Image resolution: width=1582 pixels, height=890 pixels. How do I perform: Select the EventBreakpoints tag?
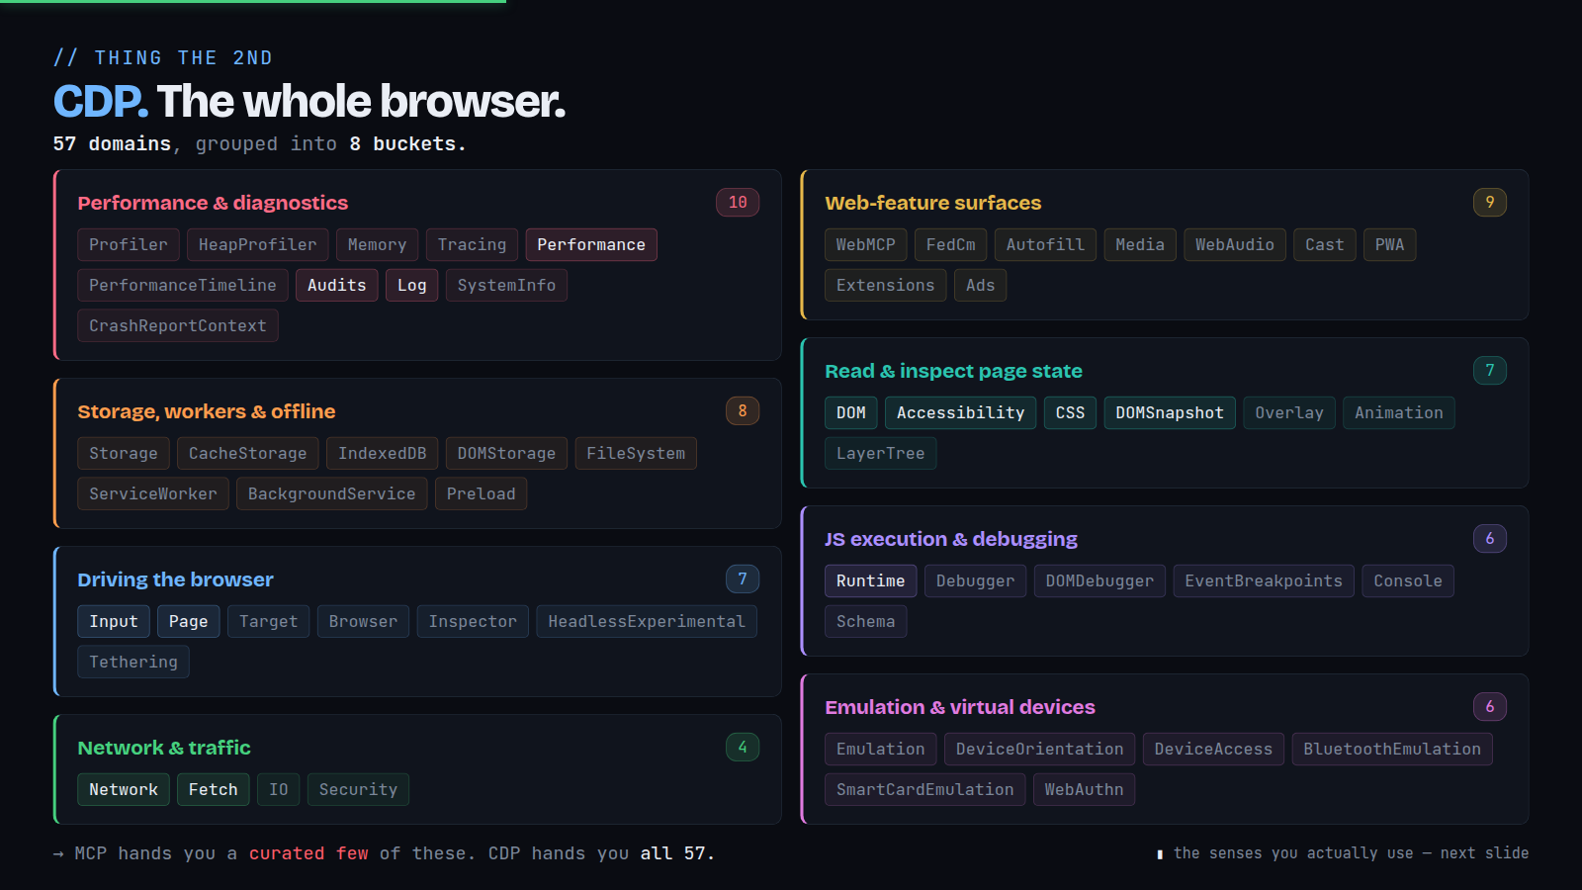point(1264,580)
